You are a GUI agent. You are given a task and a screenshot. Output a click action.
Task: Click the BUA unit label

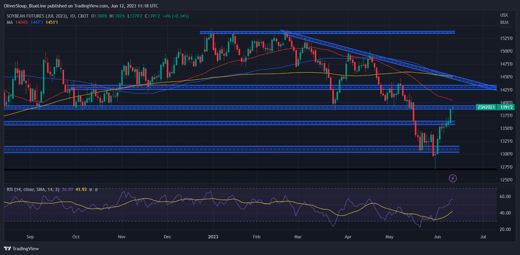point(504,22)
